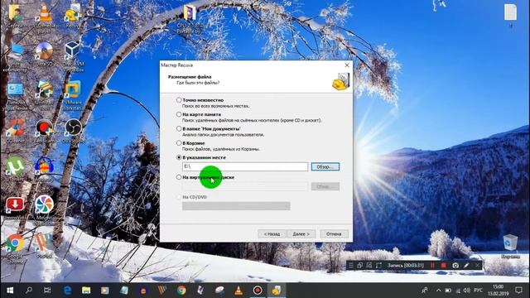Click the path field containing E:\
530x298 pixels.
click(245, 166)
